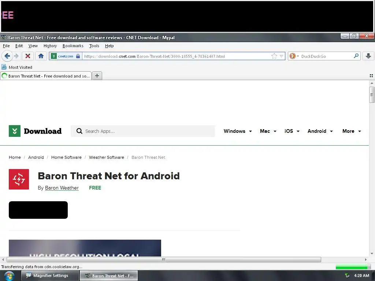Click the horizontal scrollbar left arrow
The image size is (375, 281).
[3, 259]
